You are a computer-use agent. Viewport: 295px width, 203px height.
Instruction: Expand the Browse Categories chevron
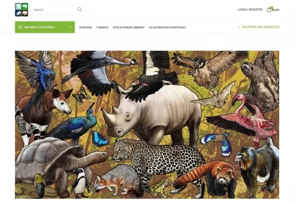coord(70,27)
